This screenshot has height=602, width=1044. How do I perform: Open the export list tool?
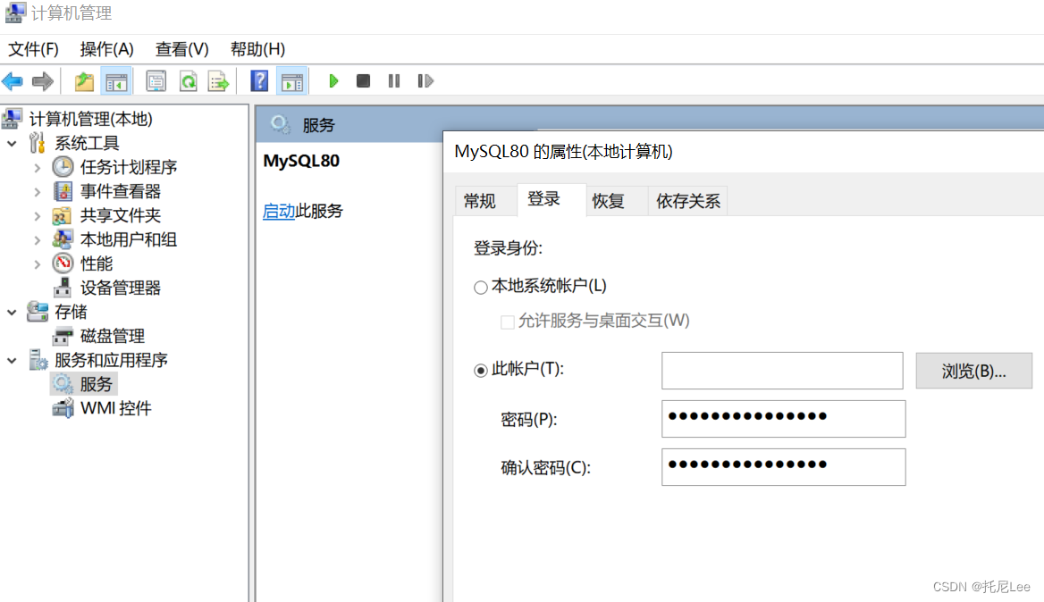click(x=217, y=80)
